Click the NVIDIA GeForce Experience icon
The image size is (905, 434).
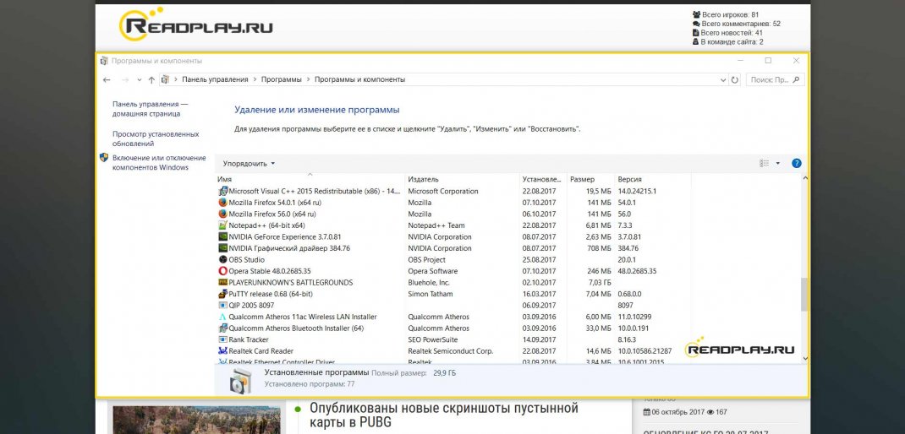pos(222,237)
